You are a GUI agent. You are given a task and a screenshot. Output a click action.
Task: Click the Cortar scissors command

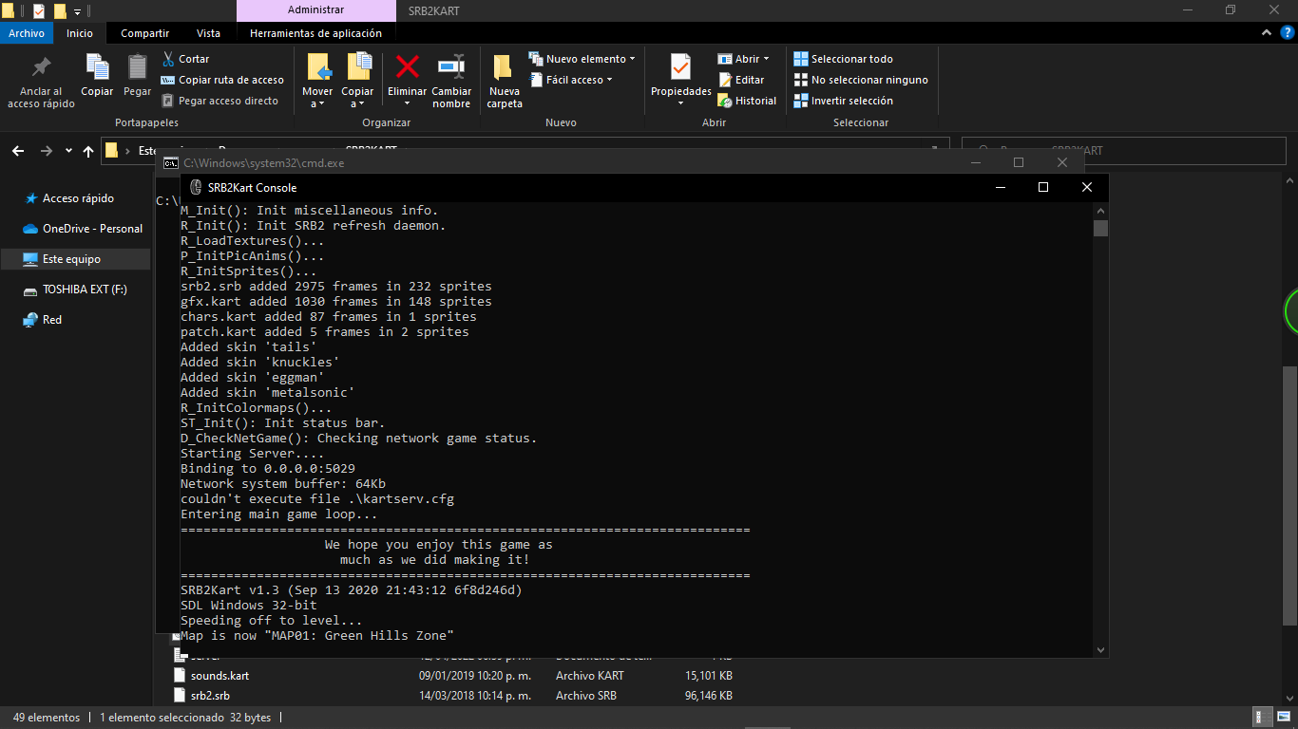tap(185, 59)
